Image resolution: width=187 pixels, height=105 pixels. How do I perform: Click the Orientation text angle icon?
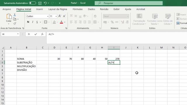coord(85,16)
